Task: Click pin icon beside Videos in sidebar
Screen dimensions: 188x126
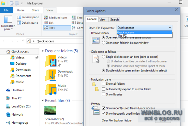Action: (x=37, y=58)
